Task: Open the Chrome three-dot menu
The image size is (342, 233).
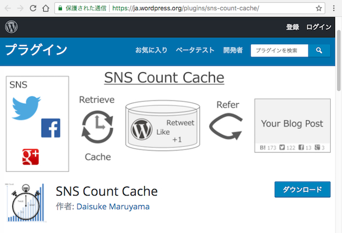Action: pos(334,9)
